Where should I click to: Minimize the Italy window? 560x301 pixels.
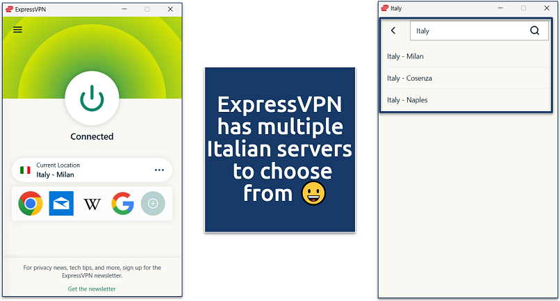click(x=500, y=8)
